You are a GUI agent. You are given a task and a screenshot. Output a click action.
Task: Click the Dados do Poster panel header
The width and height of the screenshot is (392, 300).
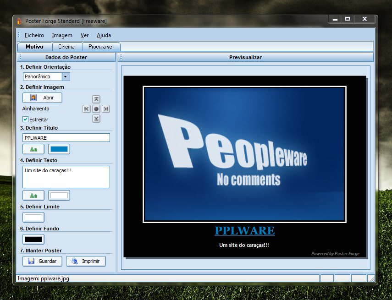pos(66,57)
